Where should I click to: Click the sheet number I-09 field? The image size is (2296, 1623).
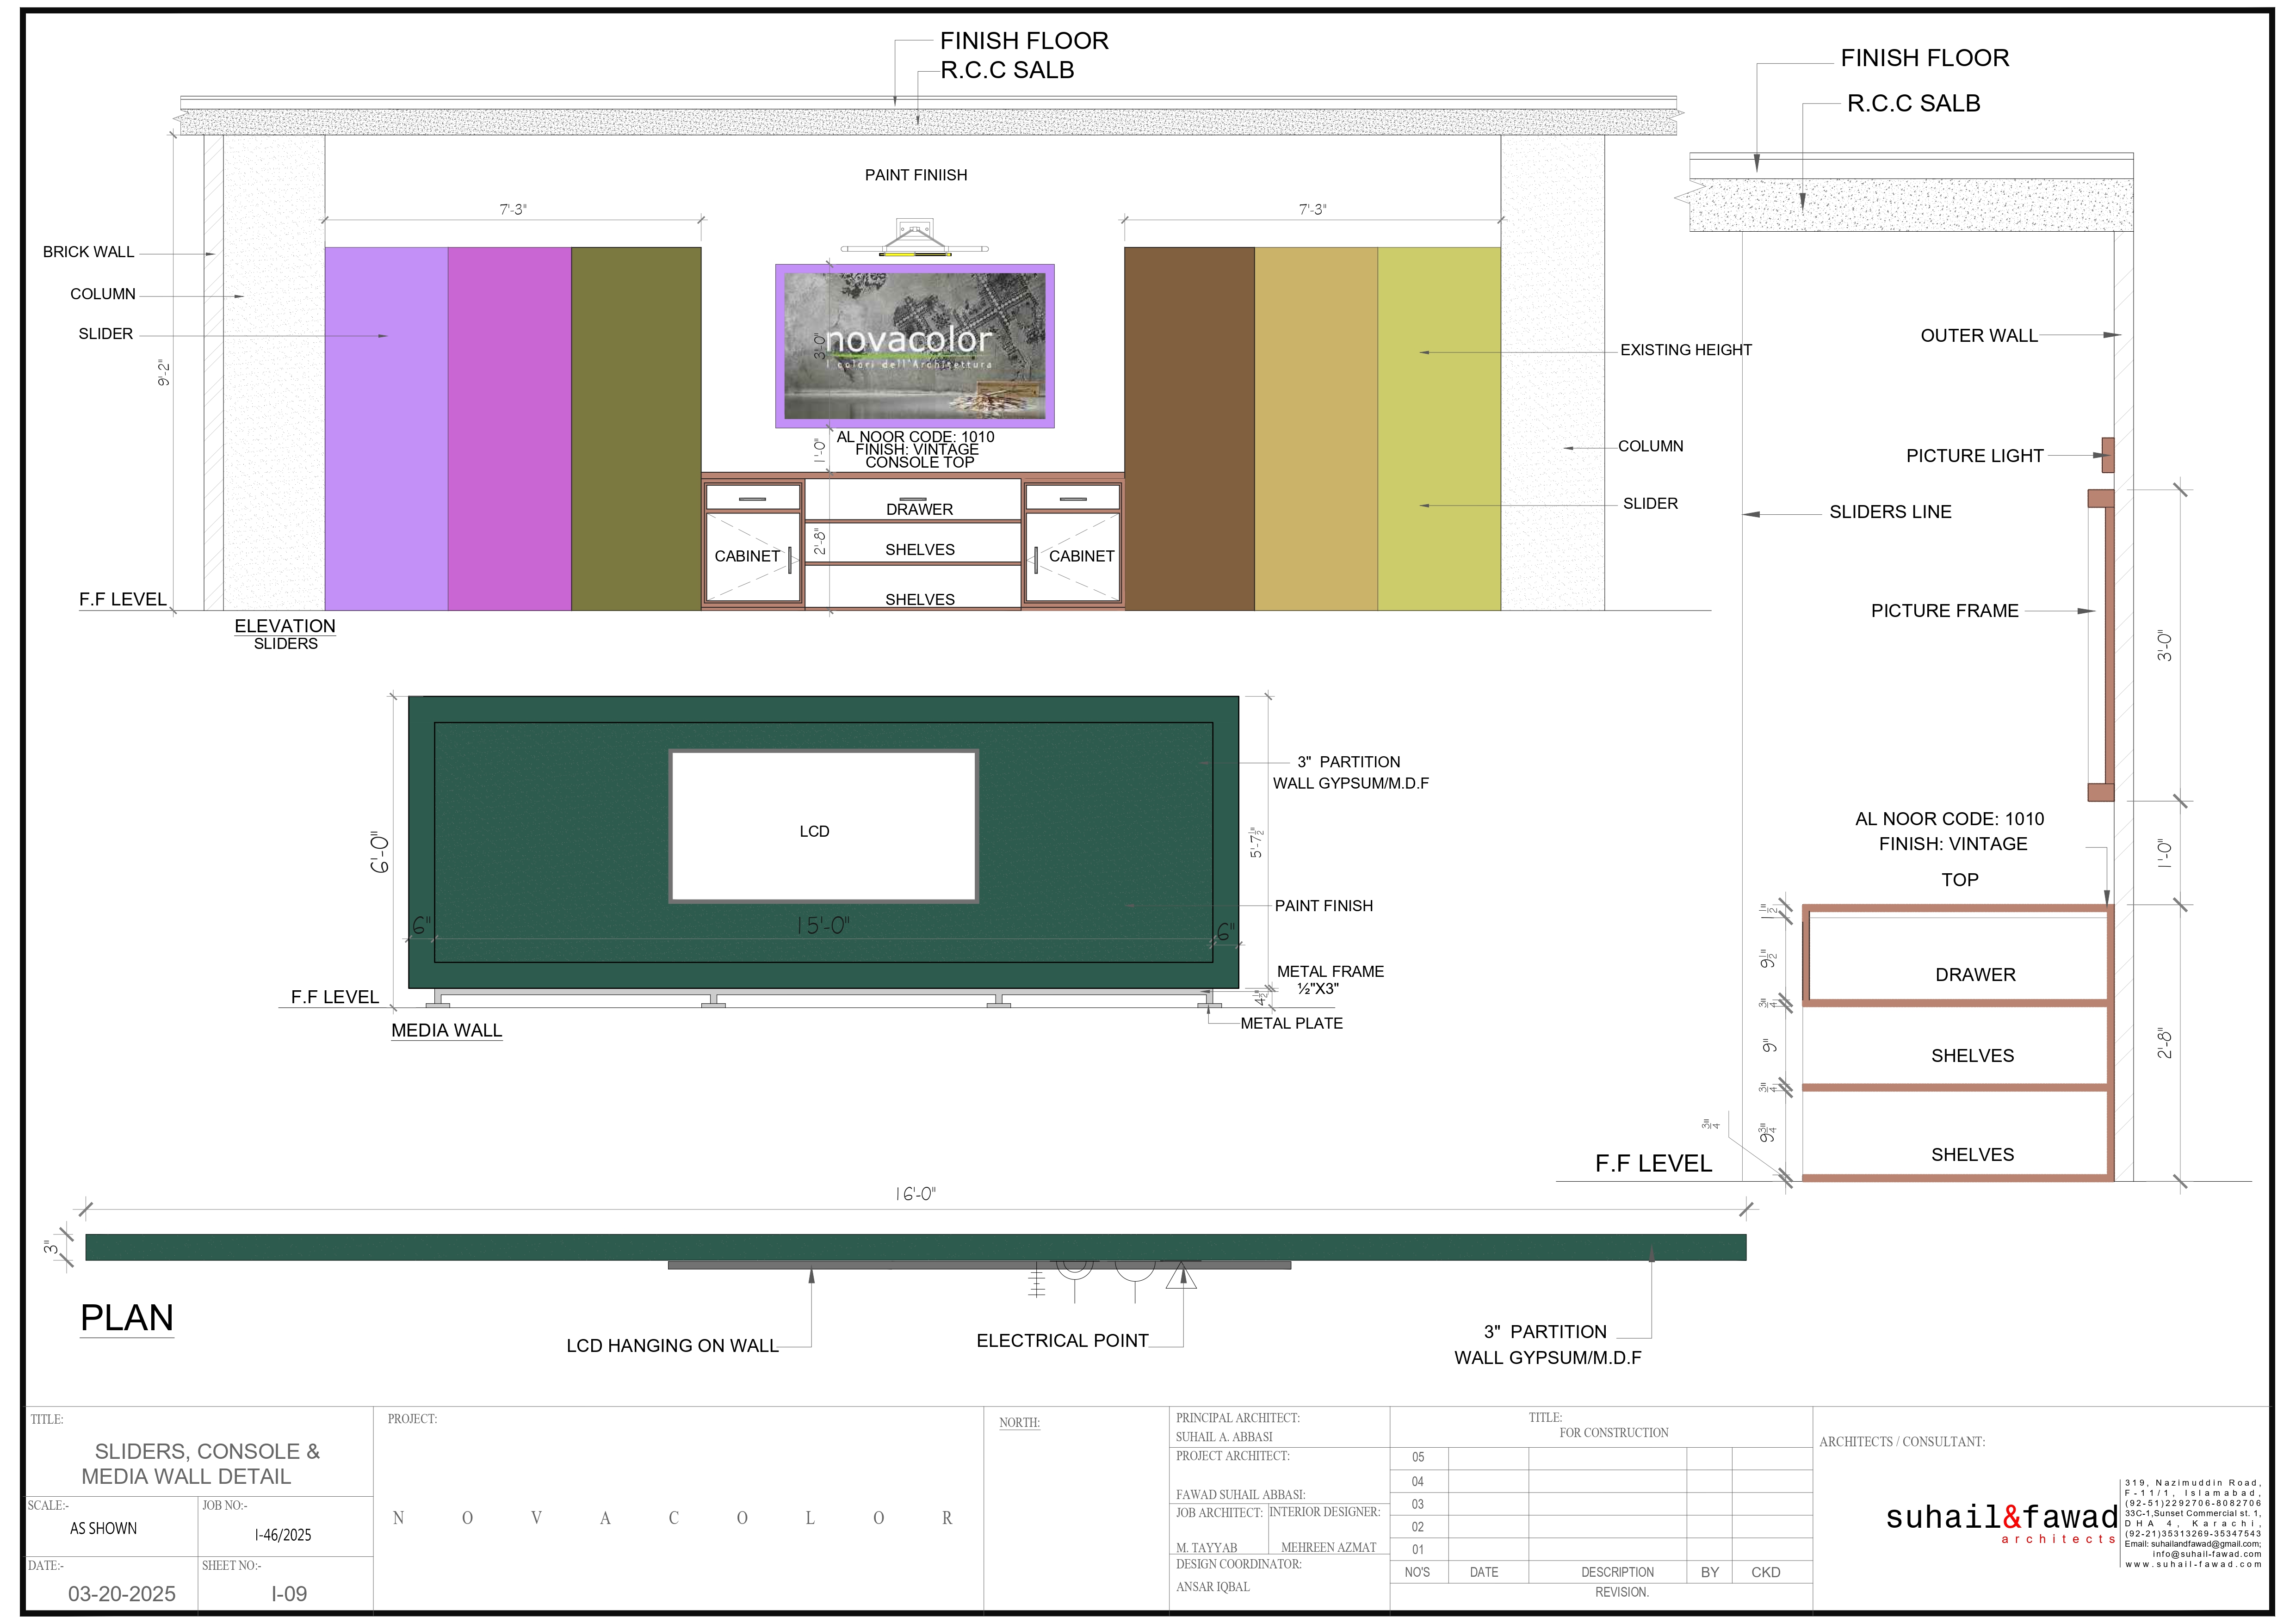click(289, 1594)
